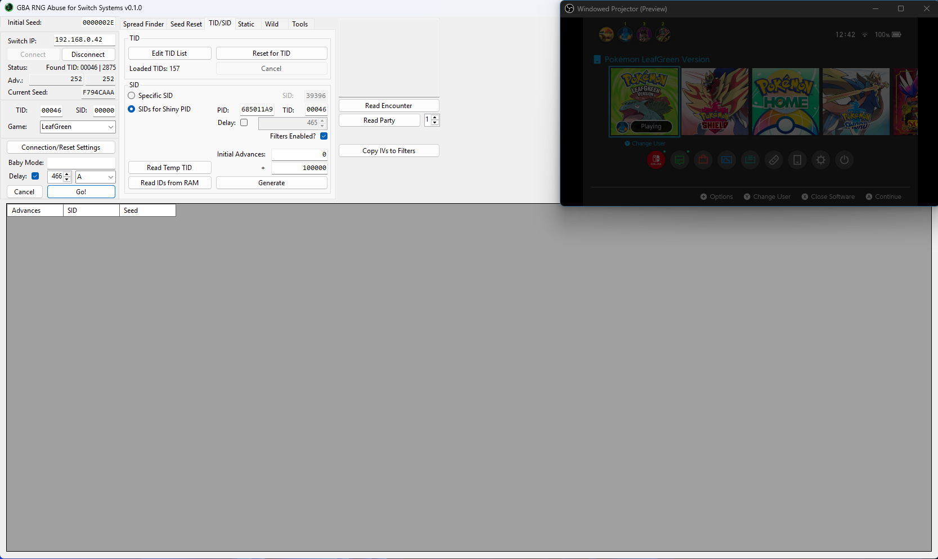
Task: Select the user avatar numbered 2
Action: [663, 34]
